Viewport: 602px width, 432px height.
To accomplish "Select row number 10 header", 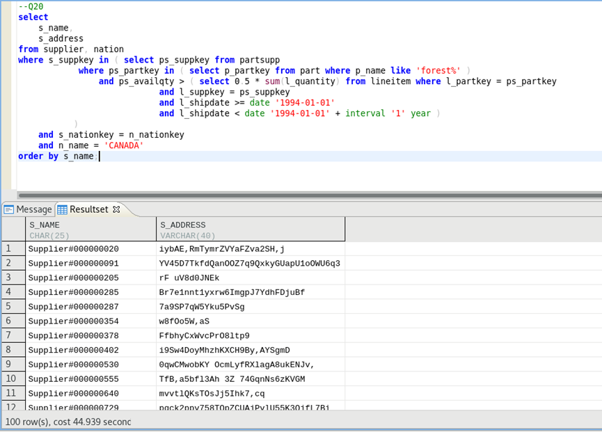I will [13, 378].
